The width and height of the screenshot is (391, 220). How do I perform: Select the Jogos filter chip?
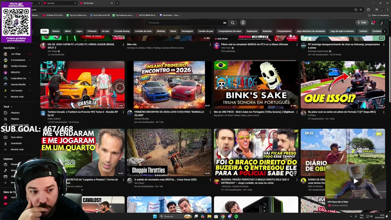pyautogui.click(x=79, y=31)
